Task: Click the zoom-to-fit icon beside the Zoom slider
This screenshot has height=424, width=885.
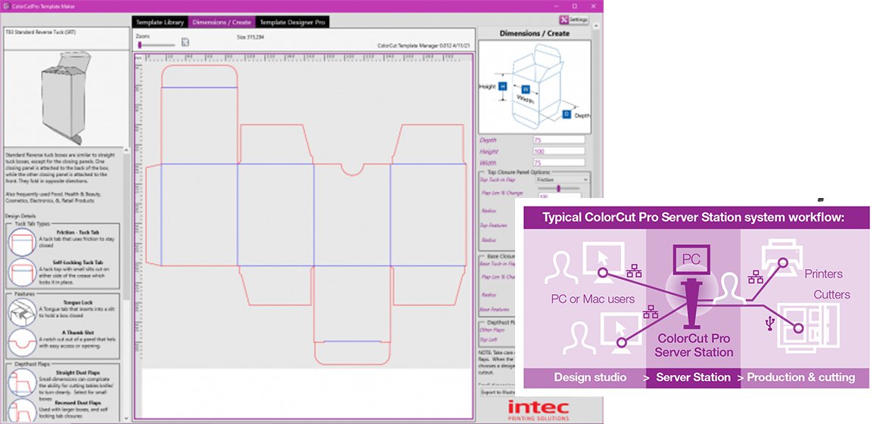Action: pyautogui.click(x=185, y=42)
